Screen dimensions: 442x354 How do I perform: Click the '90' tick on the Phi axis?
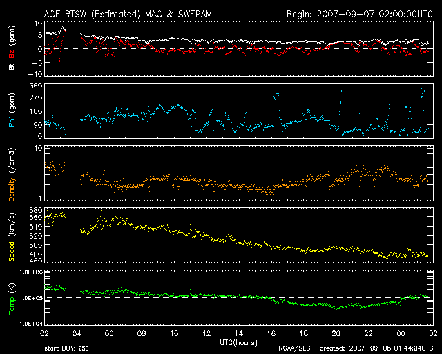point(38,124)
